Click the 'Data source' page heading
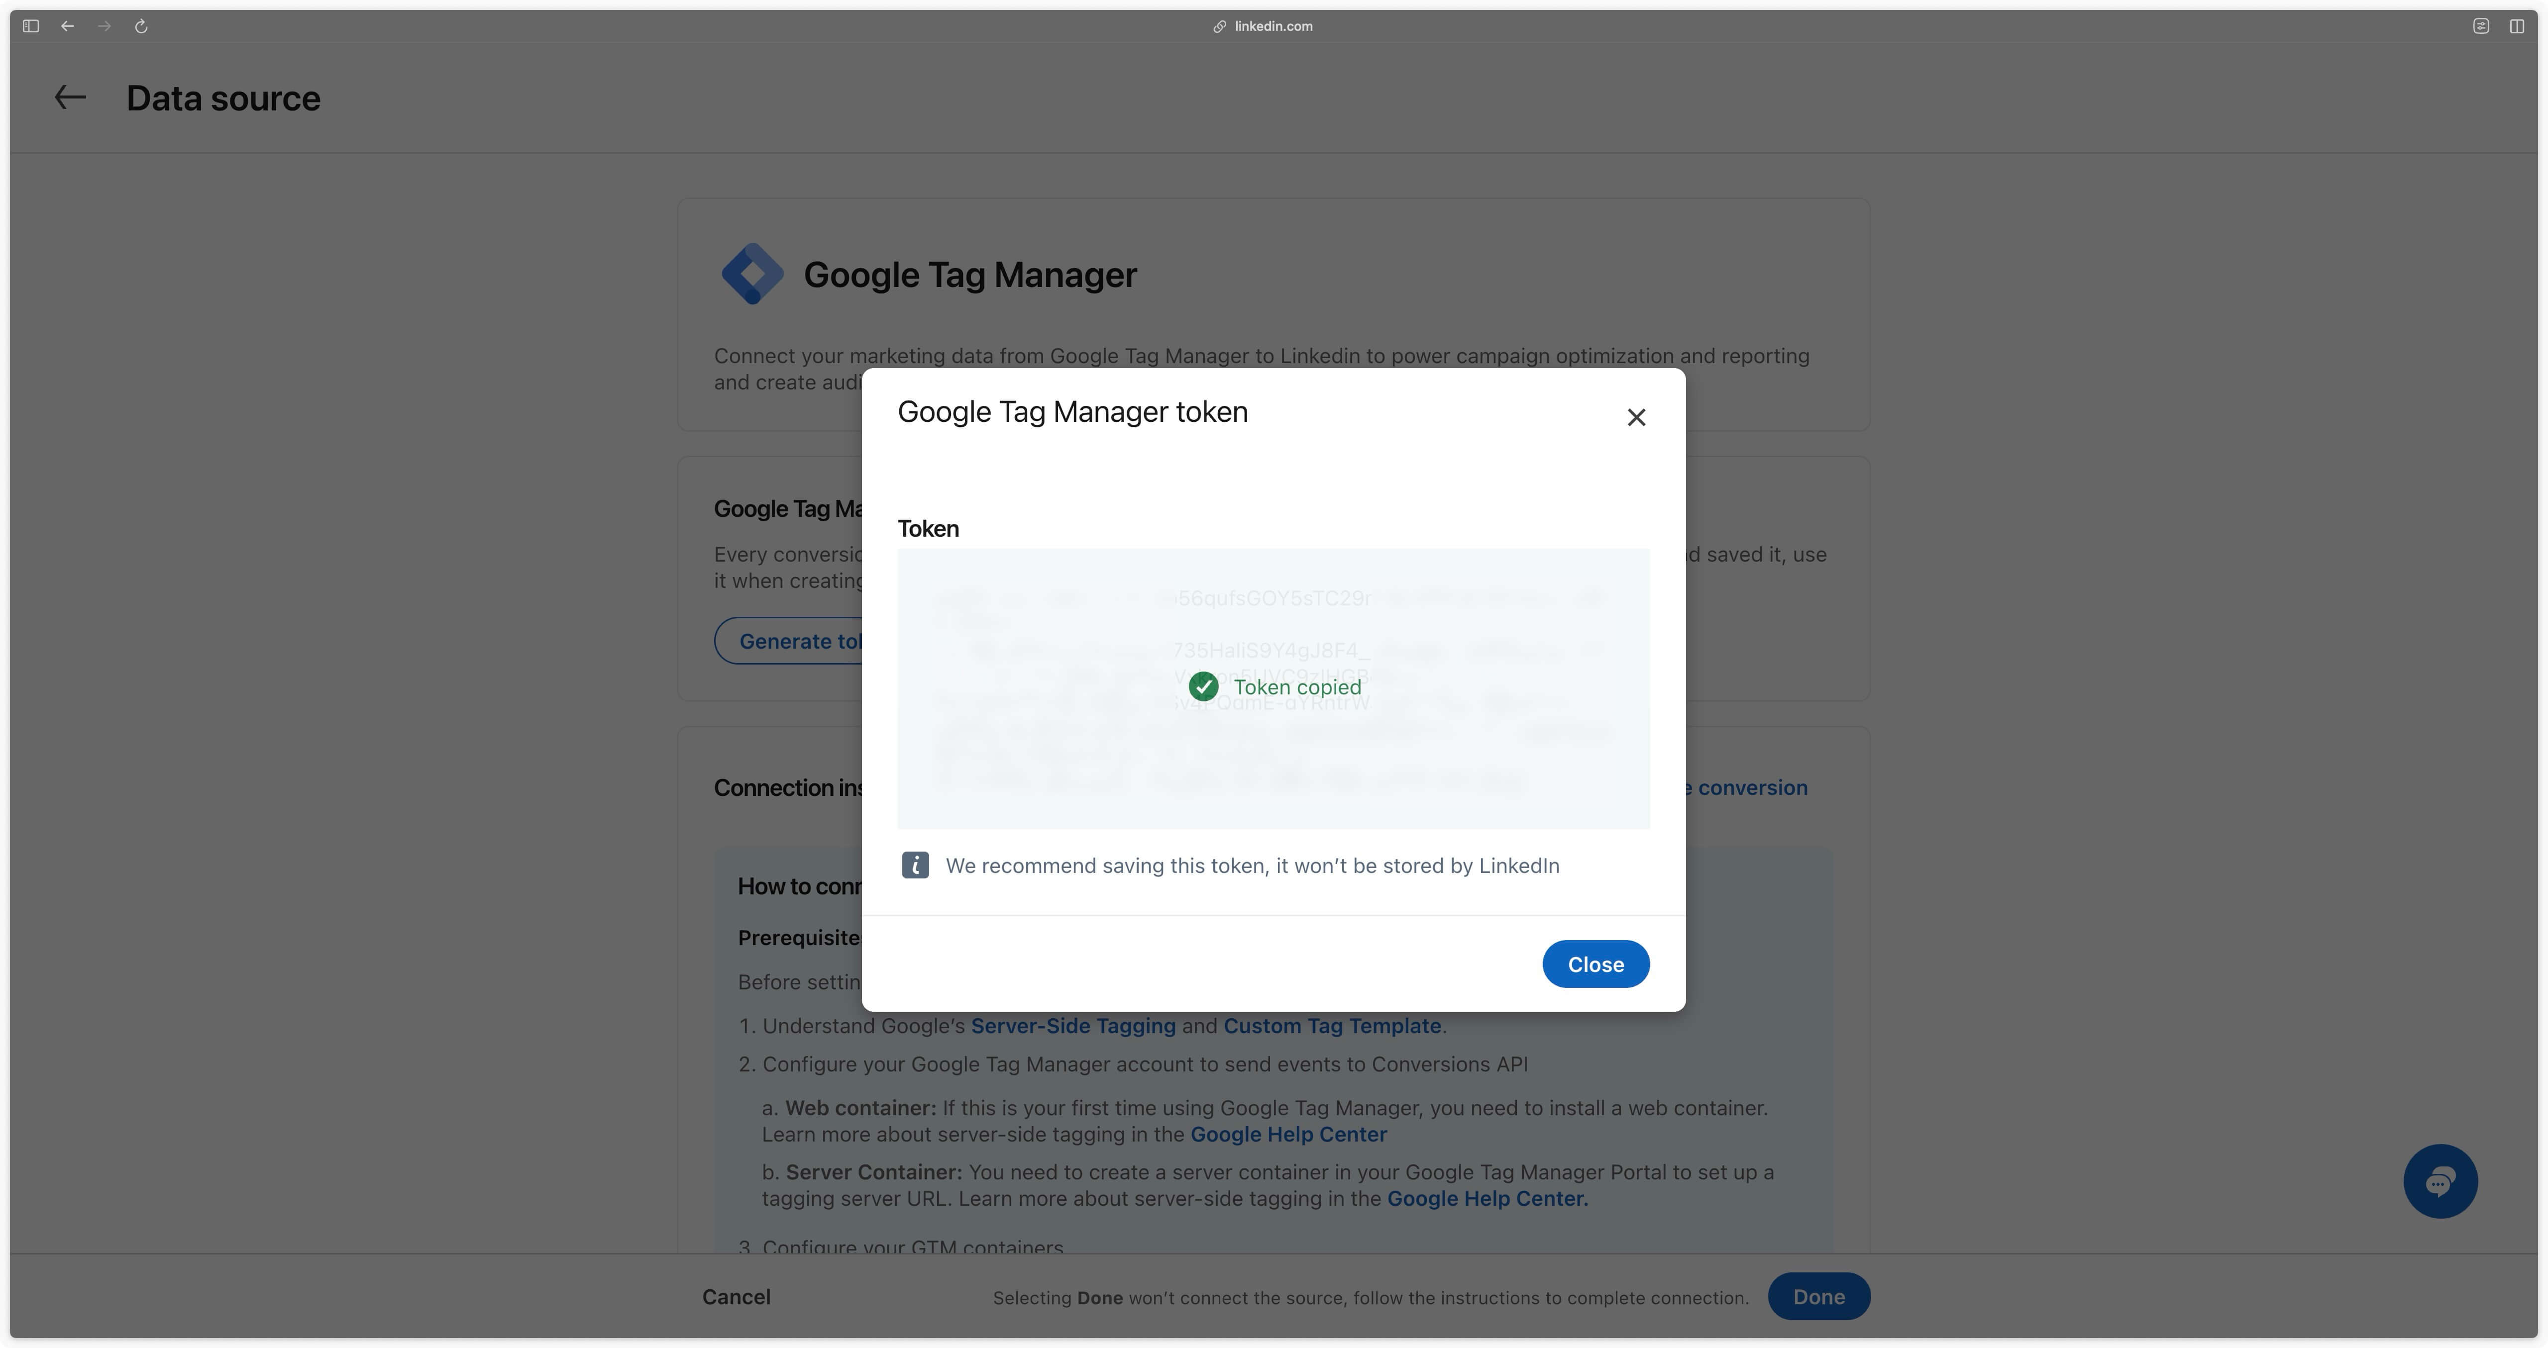The image size is (2548, 1348). click(223, 99)
